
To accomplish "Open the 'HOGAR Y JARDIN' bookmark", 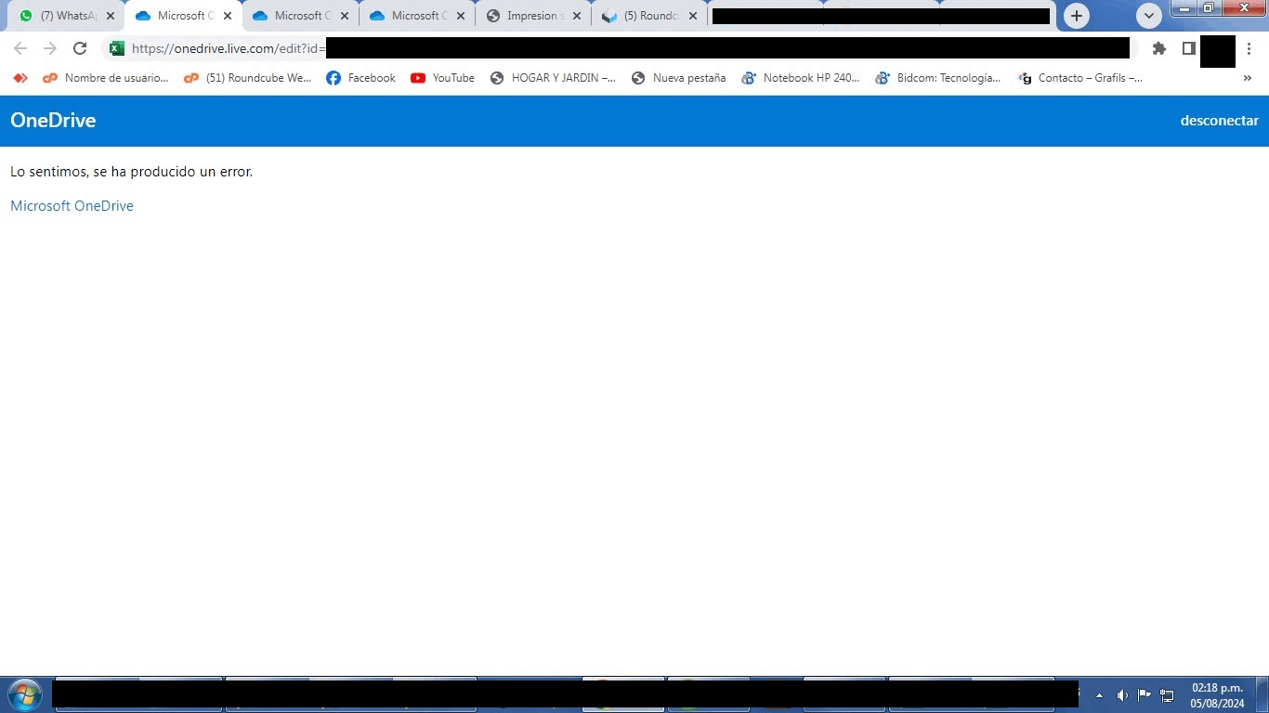I will click(553, 78).
